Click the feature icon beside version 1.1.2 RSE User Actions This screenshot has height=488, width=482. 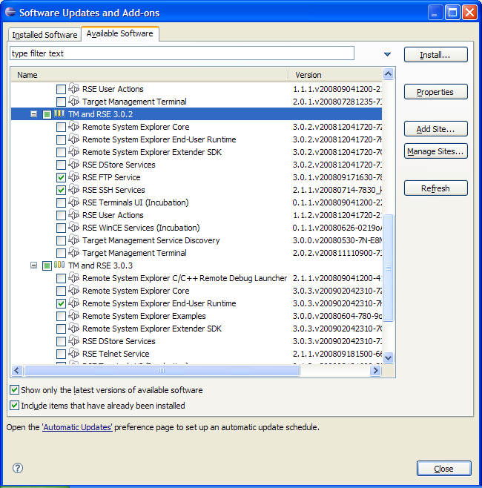[73, 215]
